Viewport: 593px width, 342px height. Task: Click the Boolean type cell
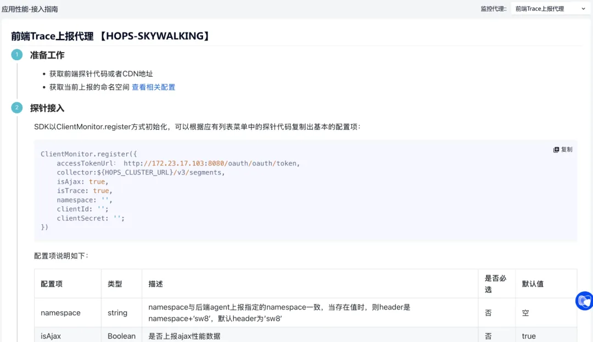121,336
